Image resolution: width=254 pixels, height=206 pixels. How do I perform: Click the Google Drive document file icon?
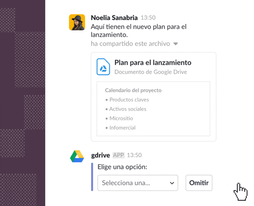pyautogui.click(x=103, y=67)
